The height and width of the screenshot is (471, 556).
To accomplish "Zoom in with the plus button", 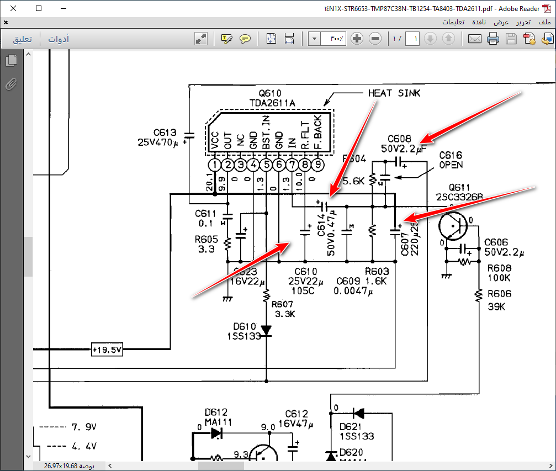I will (x=357, y=38).
